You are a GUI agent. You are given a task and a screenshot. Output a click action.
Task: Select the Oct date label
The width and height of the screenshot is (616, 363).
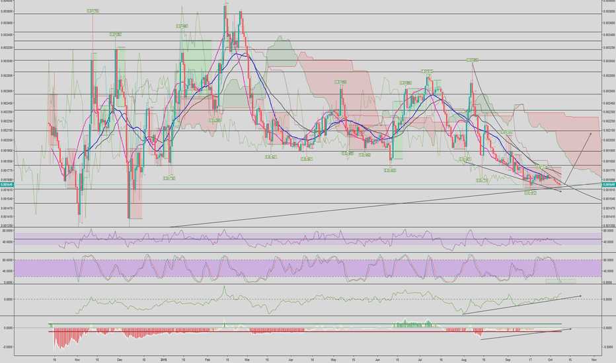(551, 360)
